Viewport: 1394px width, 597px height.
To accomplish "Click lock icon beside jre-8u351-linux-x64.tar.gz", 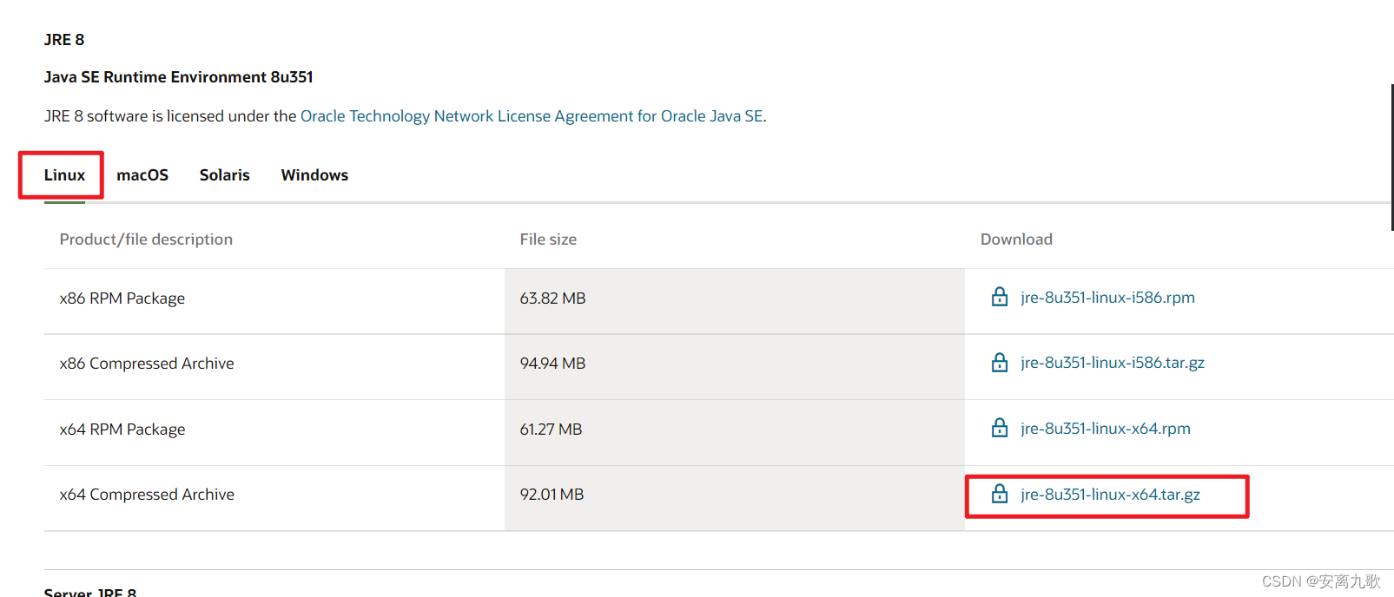I will [x=1000, y=494].
